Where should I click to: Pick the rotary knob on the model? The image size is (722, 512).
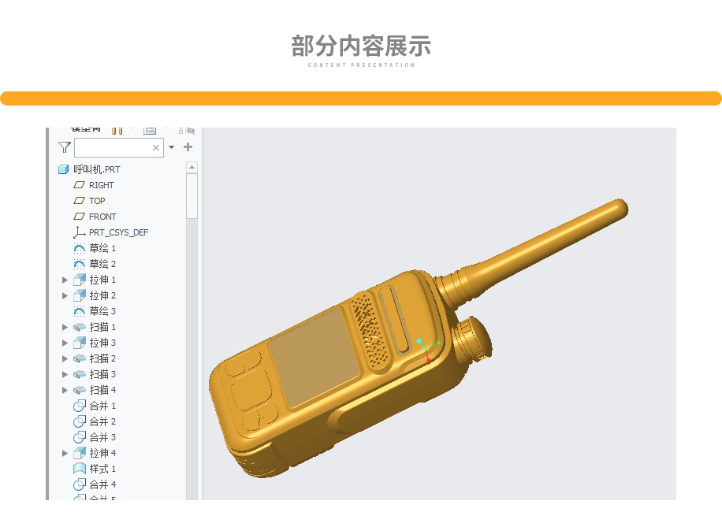(473, 340)
